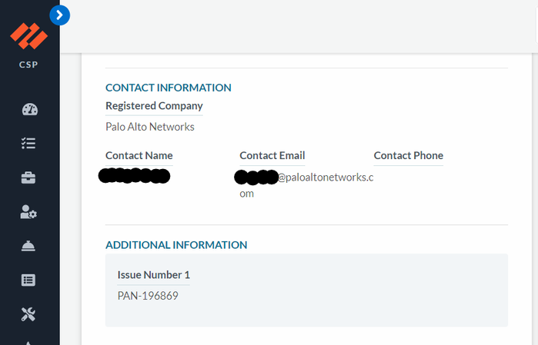
Task: Click the partially visible bottom sidebar icon
Action: point(29,341)
